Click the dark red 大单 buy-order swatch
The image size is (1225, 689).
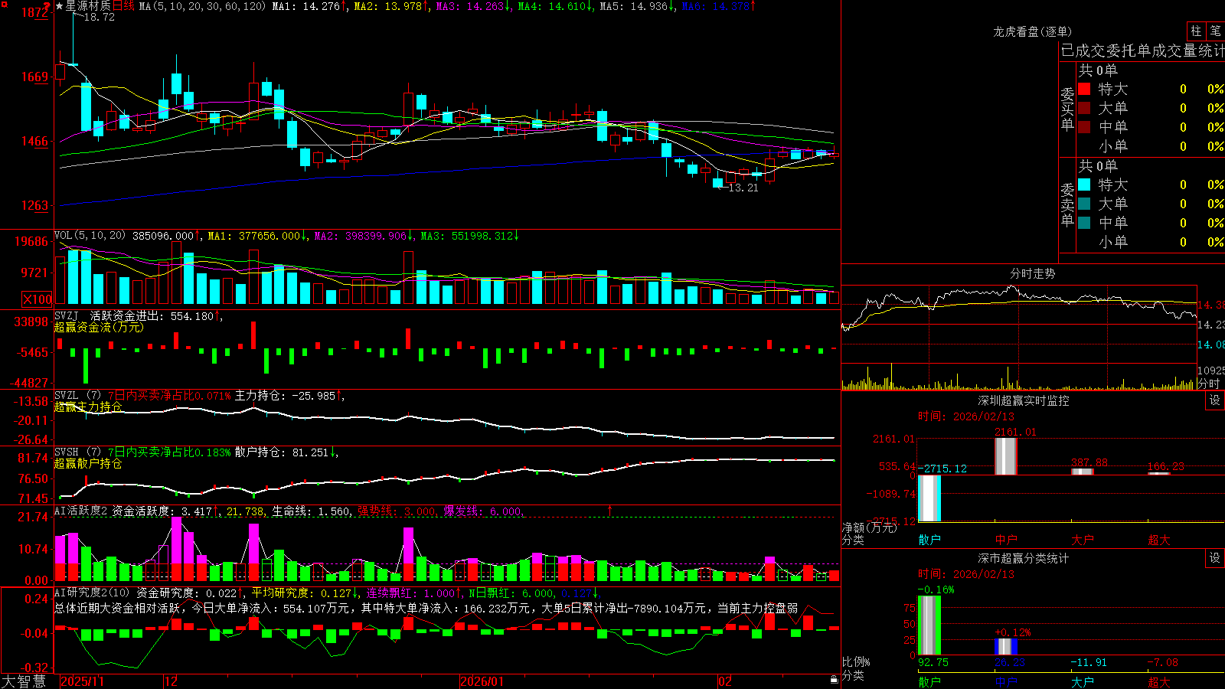click(1084, 108)
